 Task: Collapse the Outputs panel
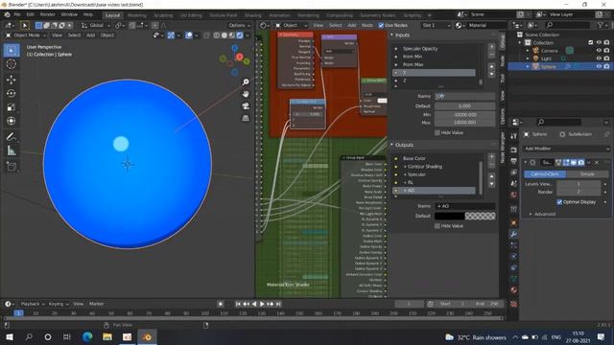coord(391,145)
